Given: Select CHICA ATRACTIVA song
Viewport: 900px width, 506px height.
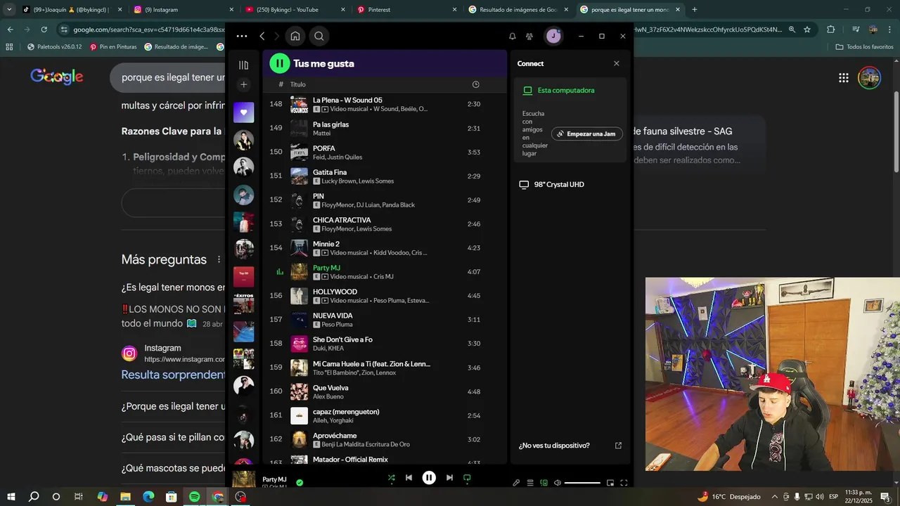Looking at the screenshot, I should [385, 224].
